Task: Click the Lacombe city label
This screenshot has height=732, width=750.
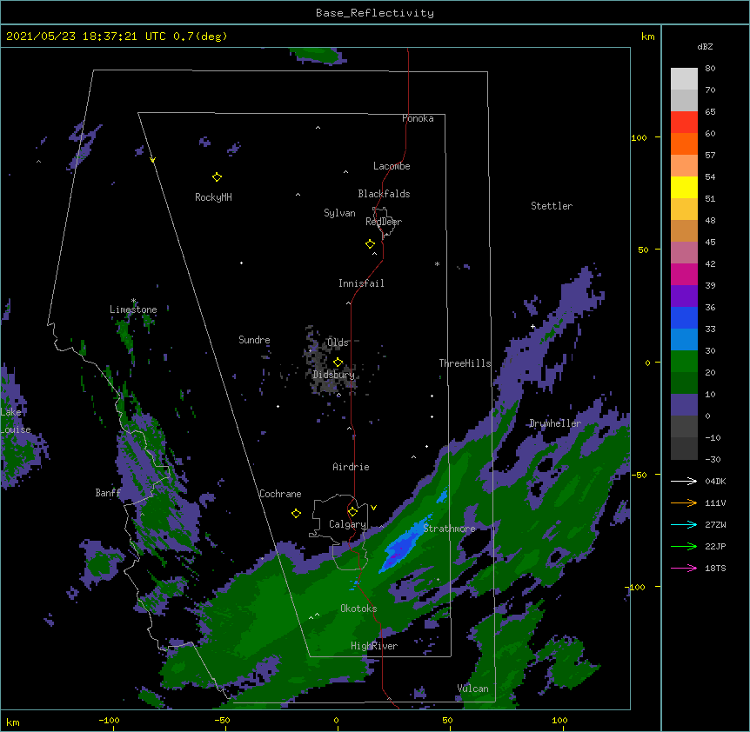Action: (x=392, y=166)
